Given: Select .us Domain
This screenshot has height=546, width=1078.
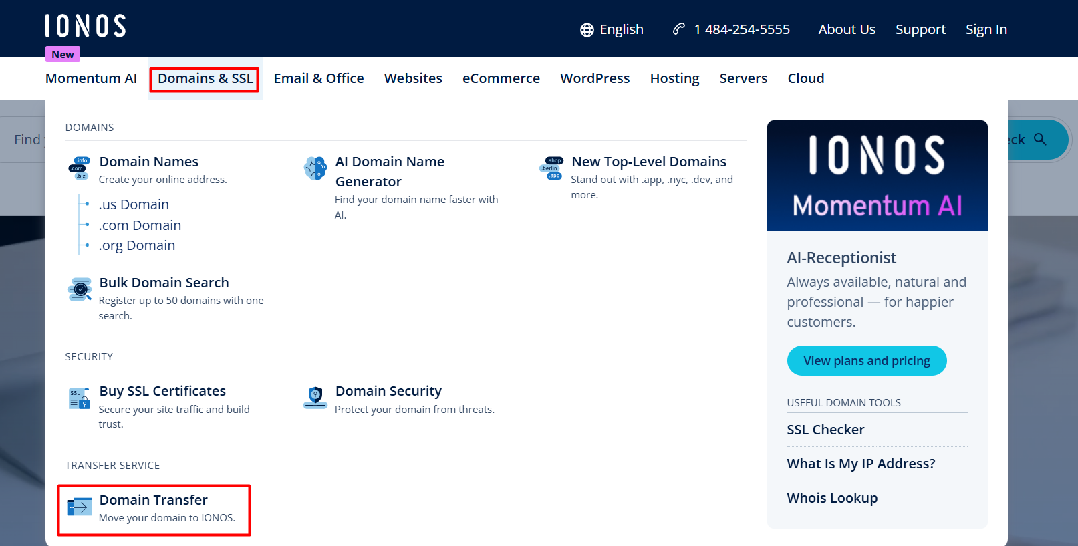Looking at the screenshot, I should coord(134,204).
